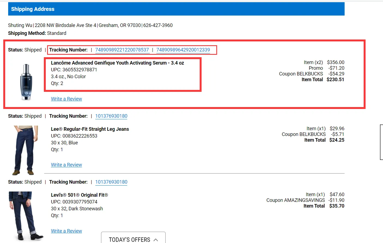Open the Lee jeans tracking number link
This screenshot has height=243, width=383.
coord(111,116)
